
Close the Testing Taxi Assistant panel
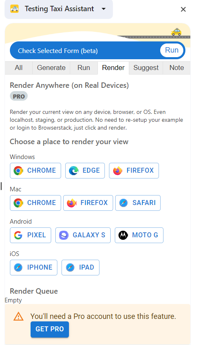point(183,9)
